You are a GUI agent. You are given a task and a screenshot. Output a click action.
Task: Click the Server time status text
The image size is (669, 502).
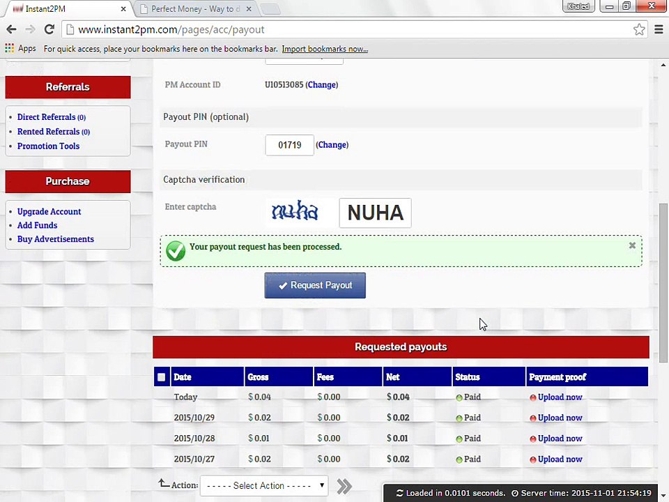587,493
